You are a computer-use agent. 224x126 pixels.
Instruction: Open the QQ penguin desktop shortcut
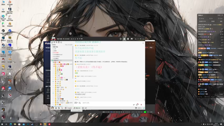(3, 60)
